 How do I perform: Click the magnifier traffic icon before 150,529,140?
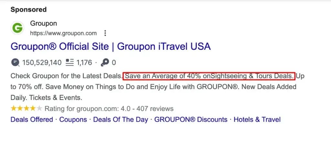click(x=15, y=63)
